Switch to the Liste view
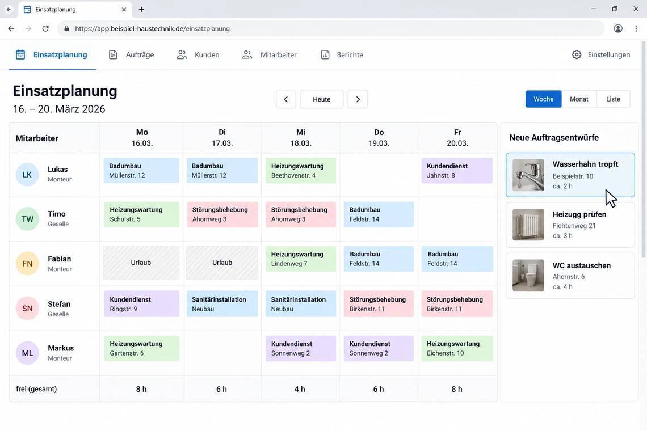 (x=613, y=99)
